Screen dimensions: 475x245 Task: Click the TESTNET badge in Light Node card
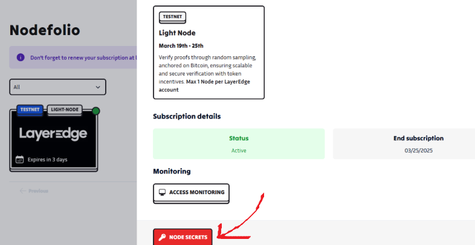point(172,17)
